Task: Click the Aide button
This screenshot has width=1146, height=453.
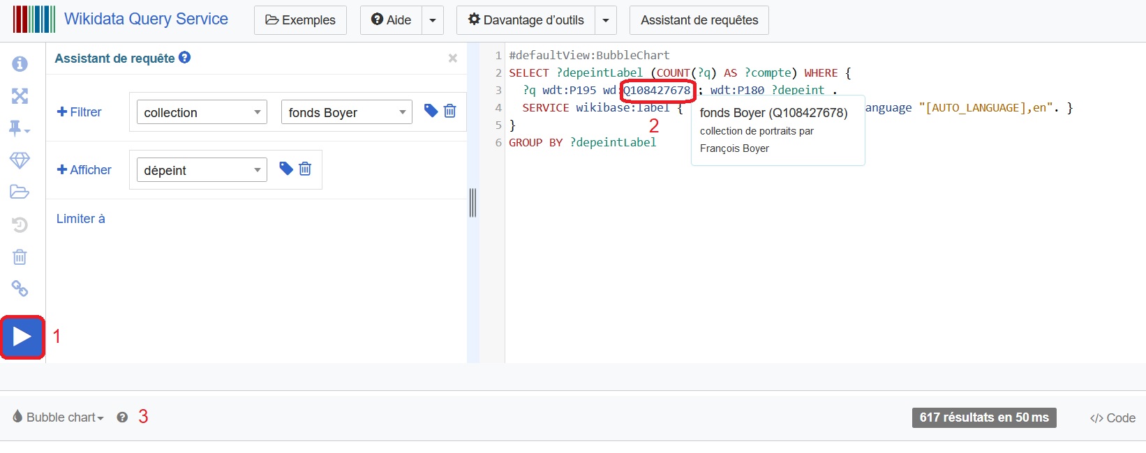Action: [392, 20]
